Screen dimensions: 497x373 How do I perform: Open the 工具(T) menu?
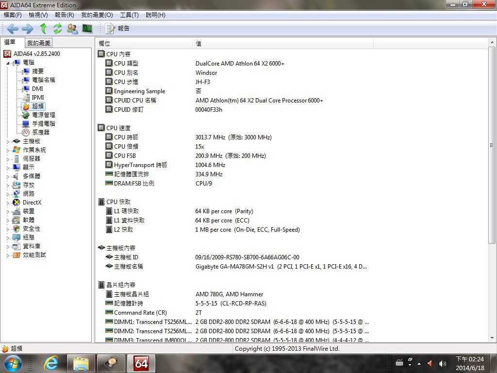[129, 15]
